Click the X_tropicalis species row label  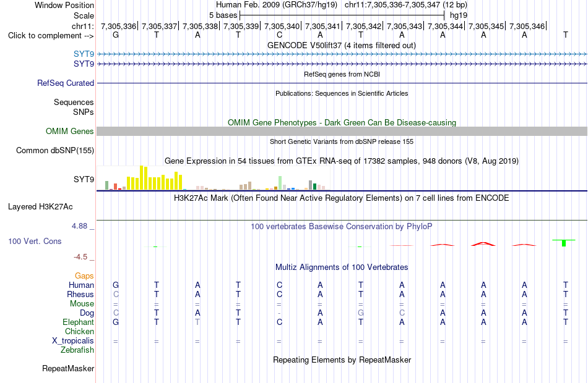point(73,341)
